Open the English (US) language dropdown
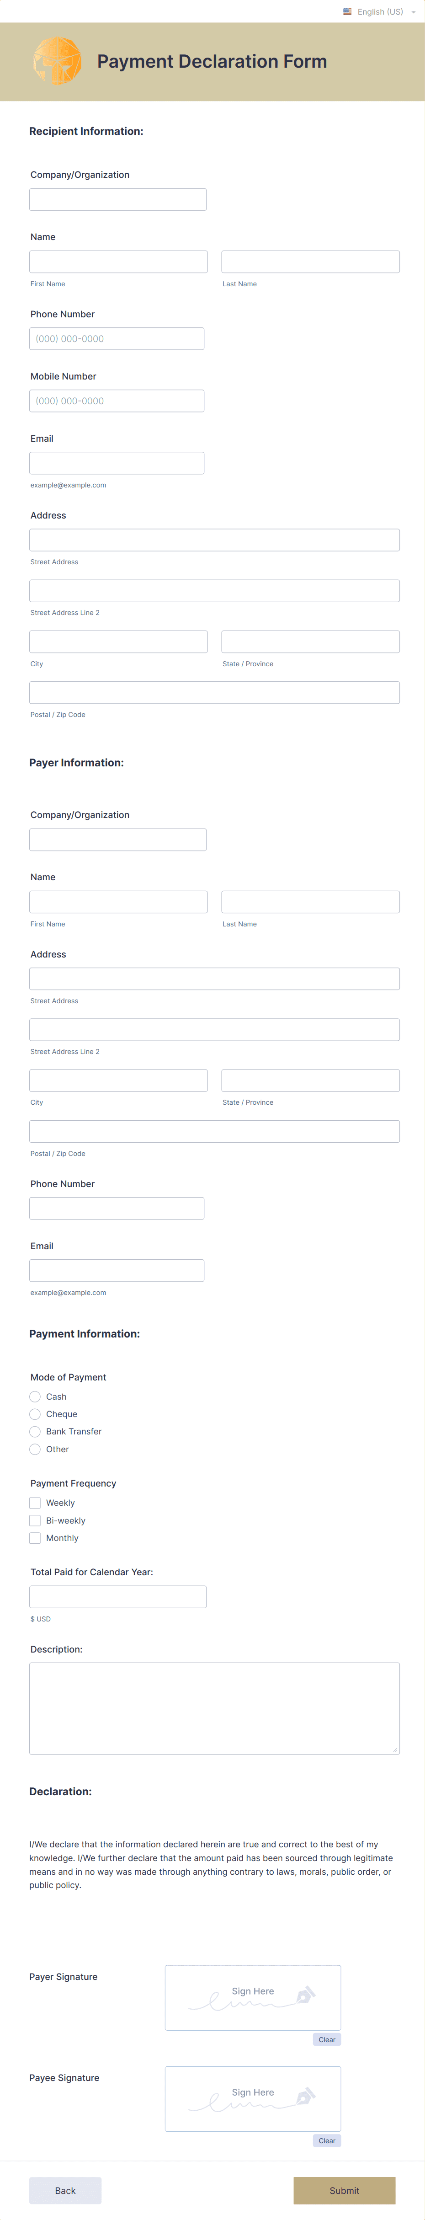This screenshot has height=2220, width=425. 382,11
